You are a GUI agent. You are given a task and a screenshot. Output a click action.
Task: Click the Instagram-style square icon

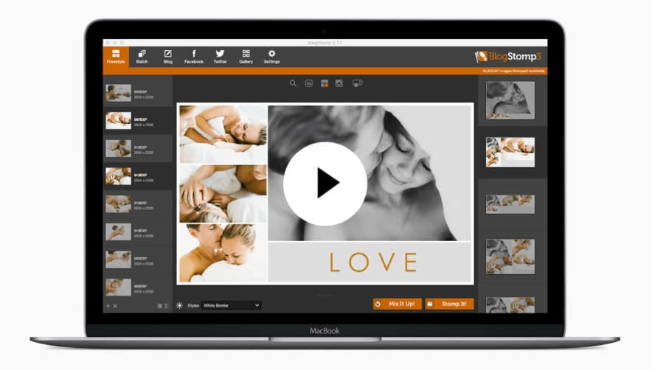(x=339, y=83)
